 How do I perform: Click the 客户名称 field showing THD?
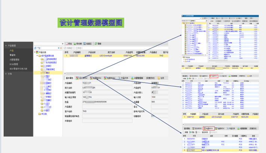tap(107, 111)
